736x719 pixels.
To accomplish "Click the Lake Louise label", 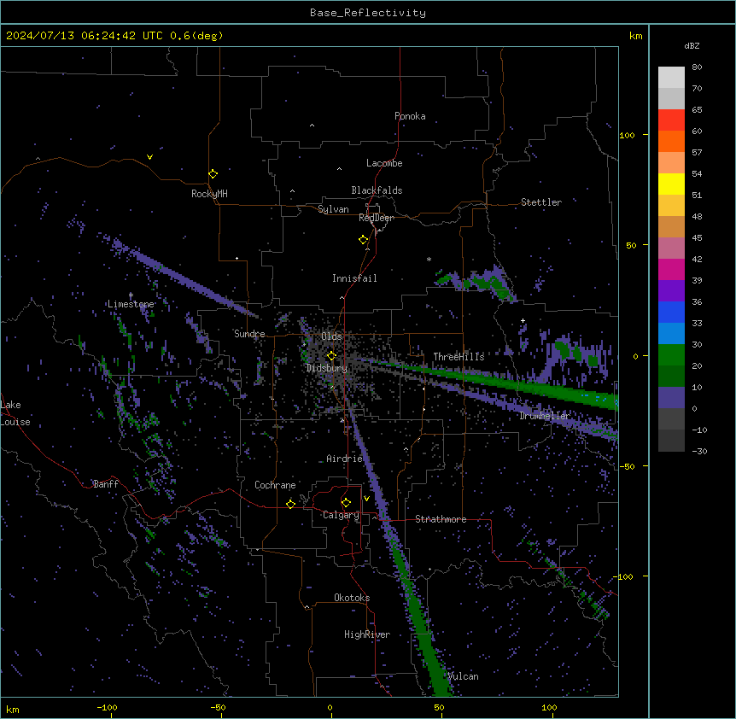I will (x=15, y=413).
